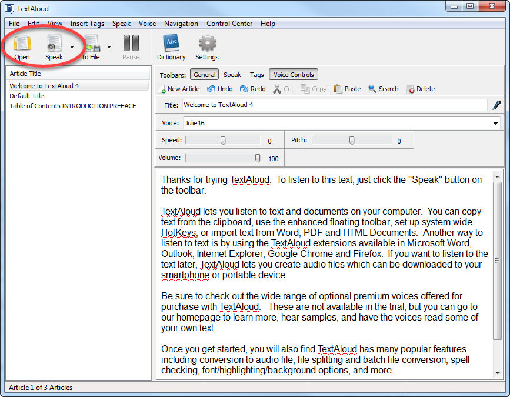
Task: Open the Speak menu in menu bar
Action: (121, 24)
